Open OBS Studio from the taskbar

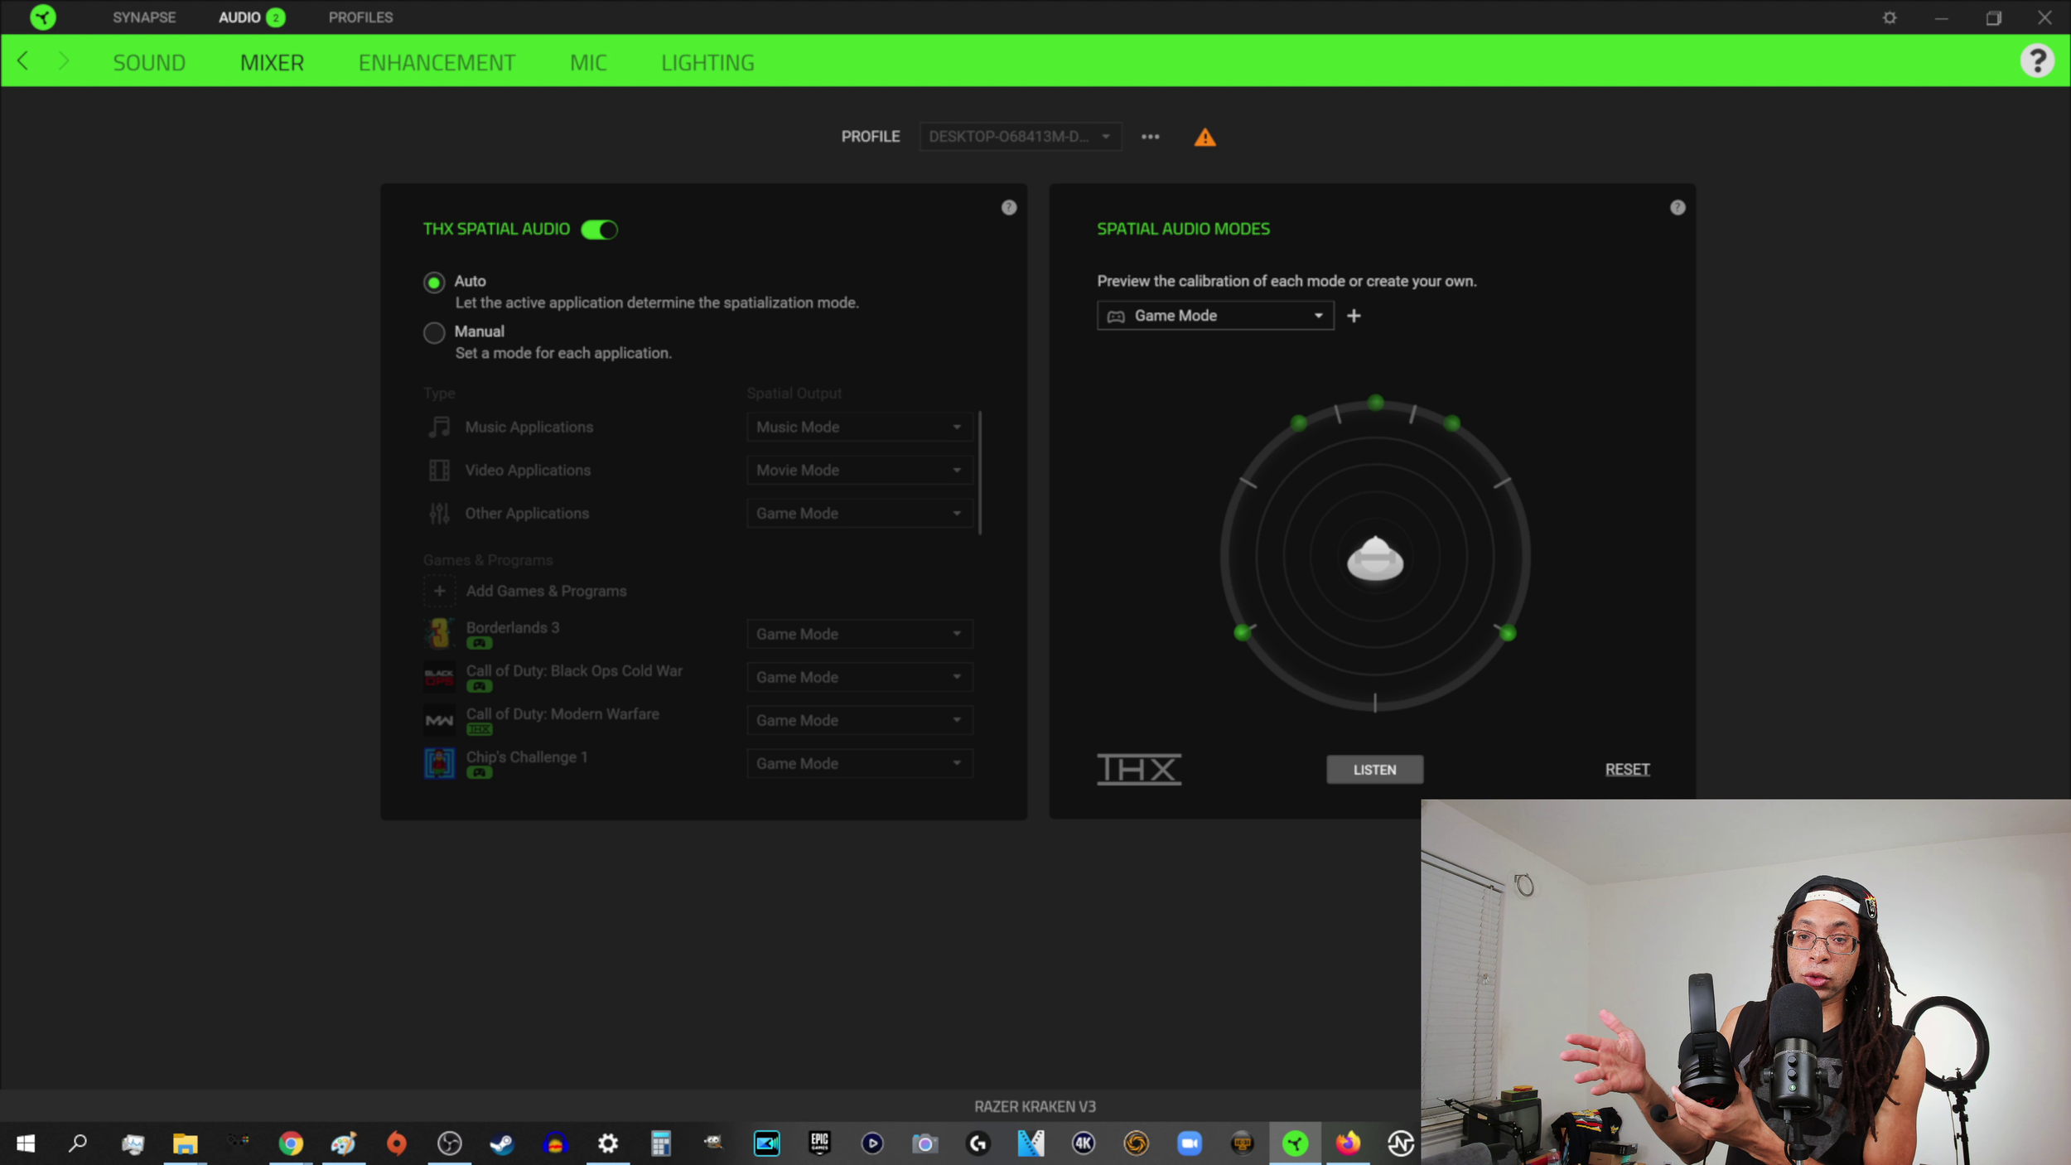(449, 1143)
